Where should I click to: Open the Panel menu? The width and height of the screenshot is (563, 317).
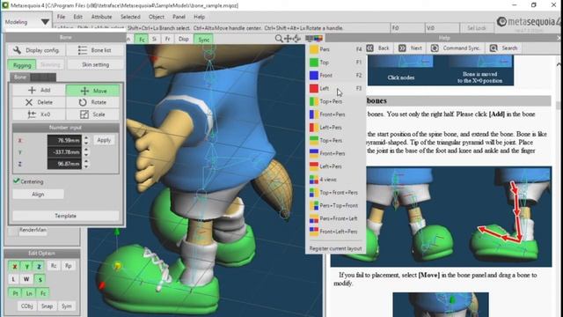[179, 17]
